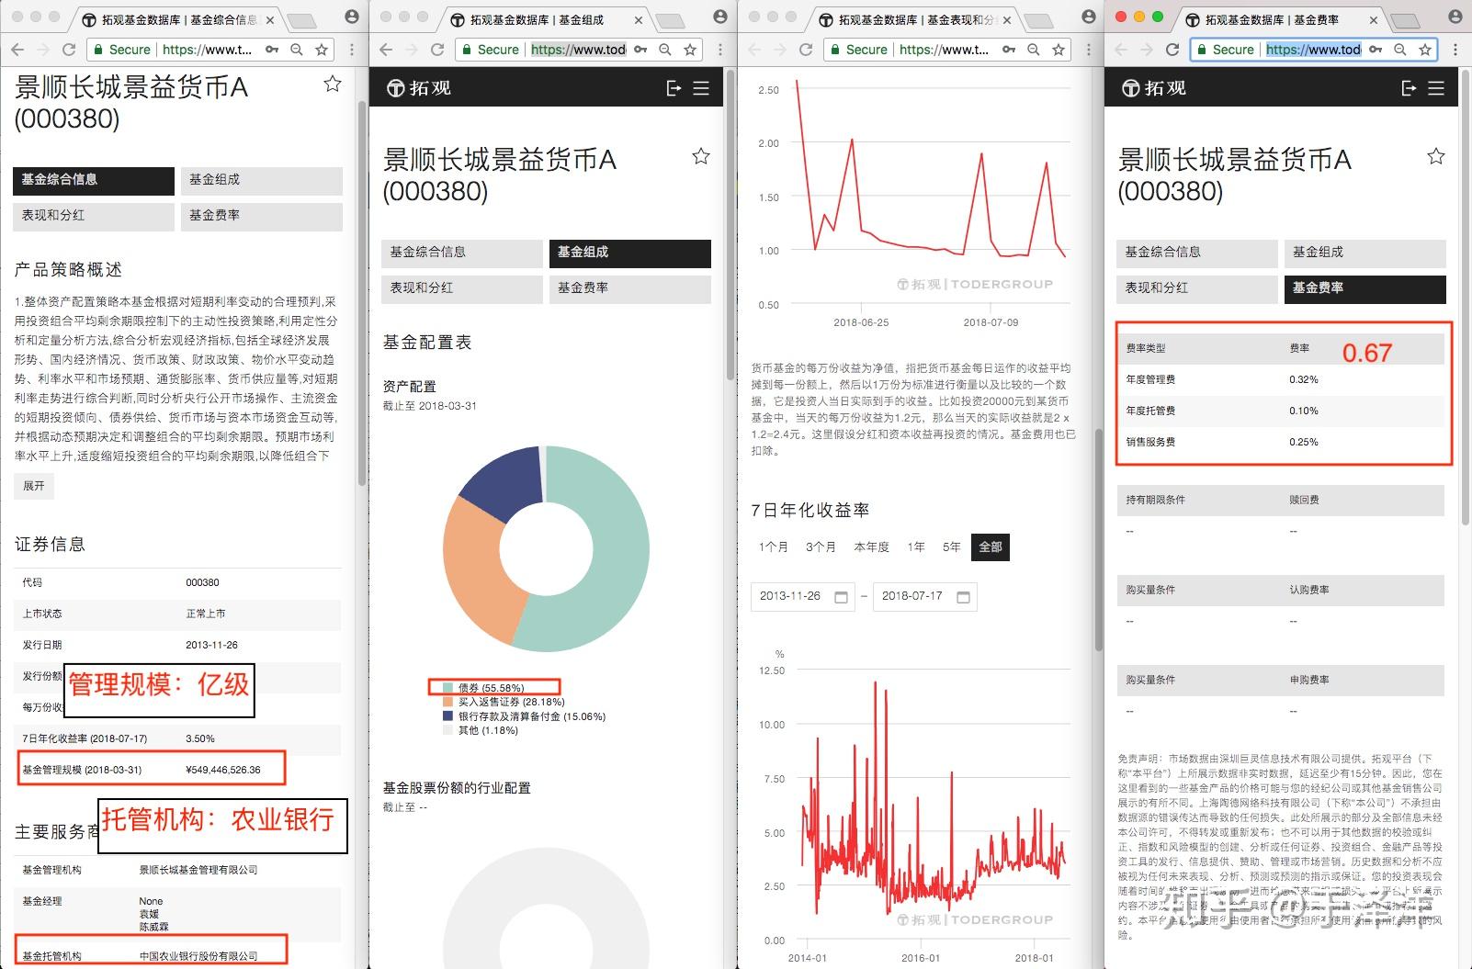Go back in the 基金综合信息 browser window

click(17, 50)
